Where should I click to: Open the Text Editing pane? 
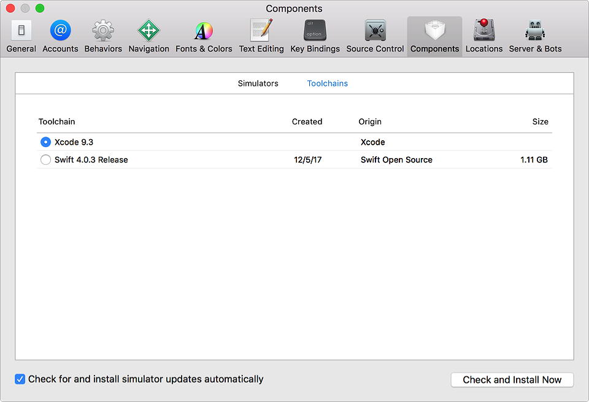261,36
